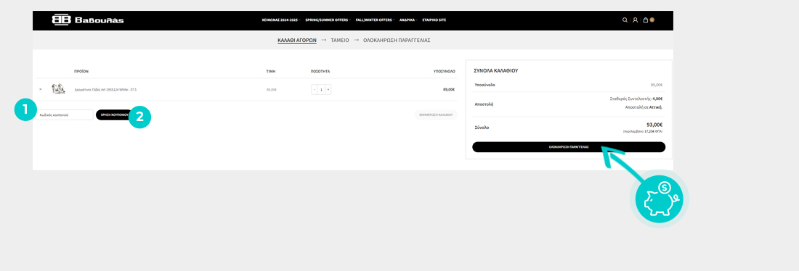Click the ΣΥΝΟΛΑ ΚΑΛΑΘΙΟΥ heading

(496, 71)
